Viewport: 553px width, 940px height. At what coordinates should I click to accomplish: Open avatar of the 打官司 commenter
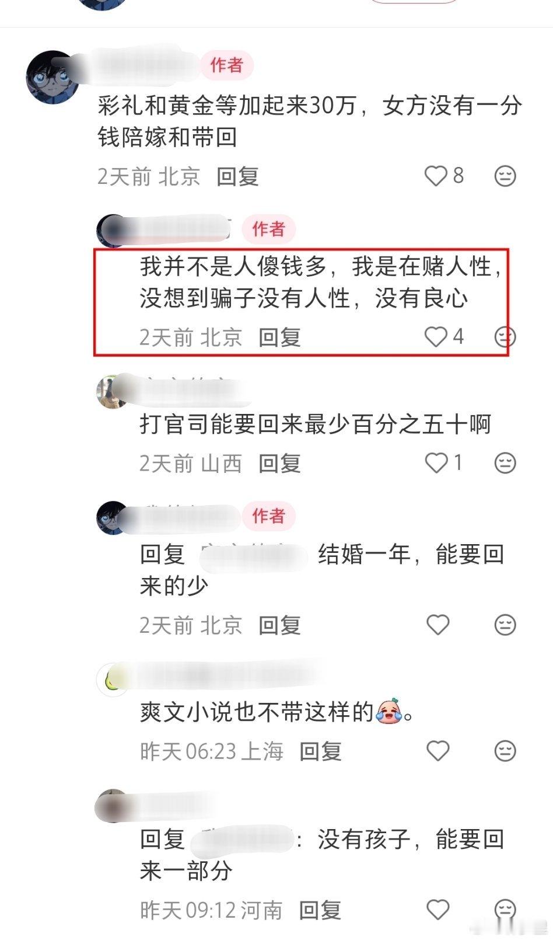(x=112, y=392)
